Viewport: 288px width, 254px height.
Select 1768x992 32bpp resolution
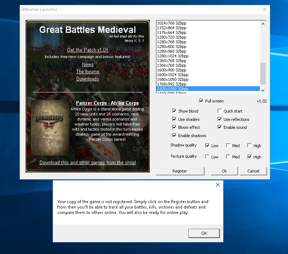(x=208, y=84)
